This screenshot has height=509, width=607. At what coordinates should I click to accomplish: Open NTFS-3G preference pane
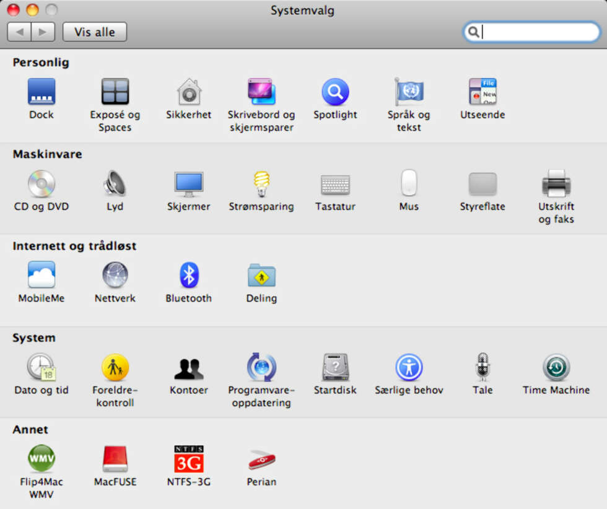(188, 459)
